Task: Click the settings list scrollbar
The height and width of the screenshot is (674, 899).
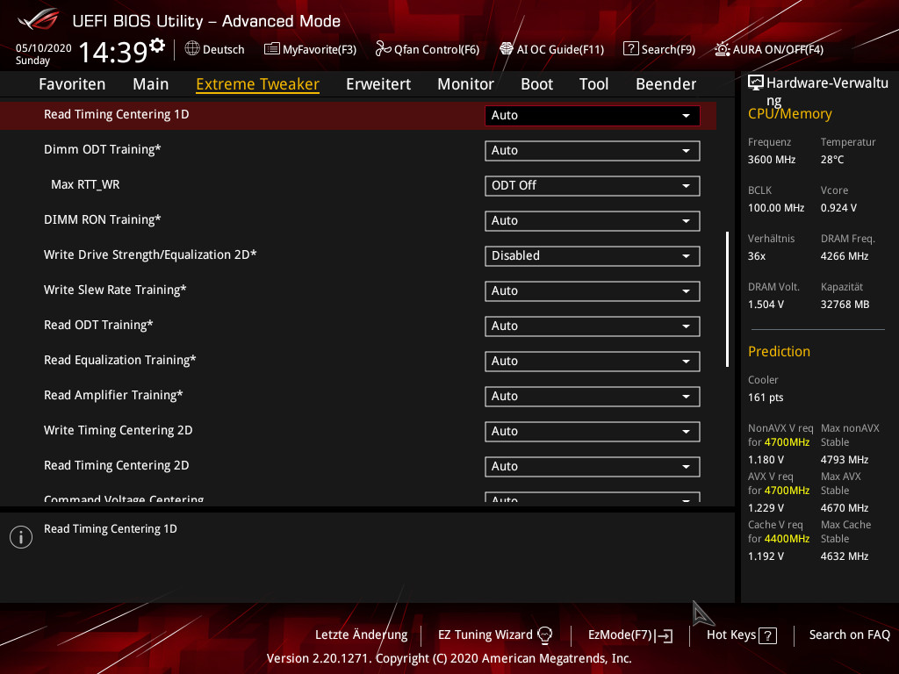Action: pyautogui.click(x=727, y=299)
